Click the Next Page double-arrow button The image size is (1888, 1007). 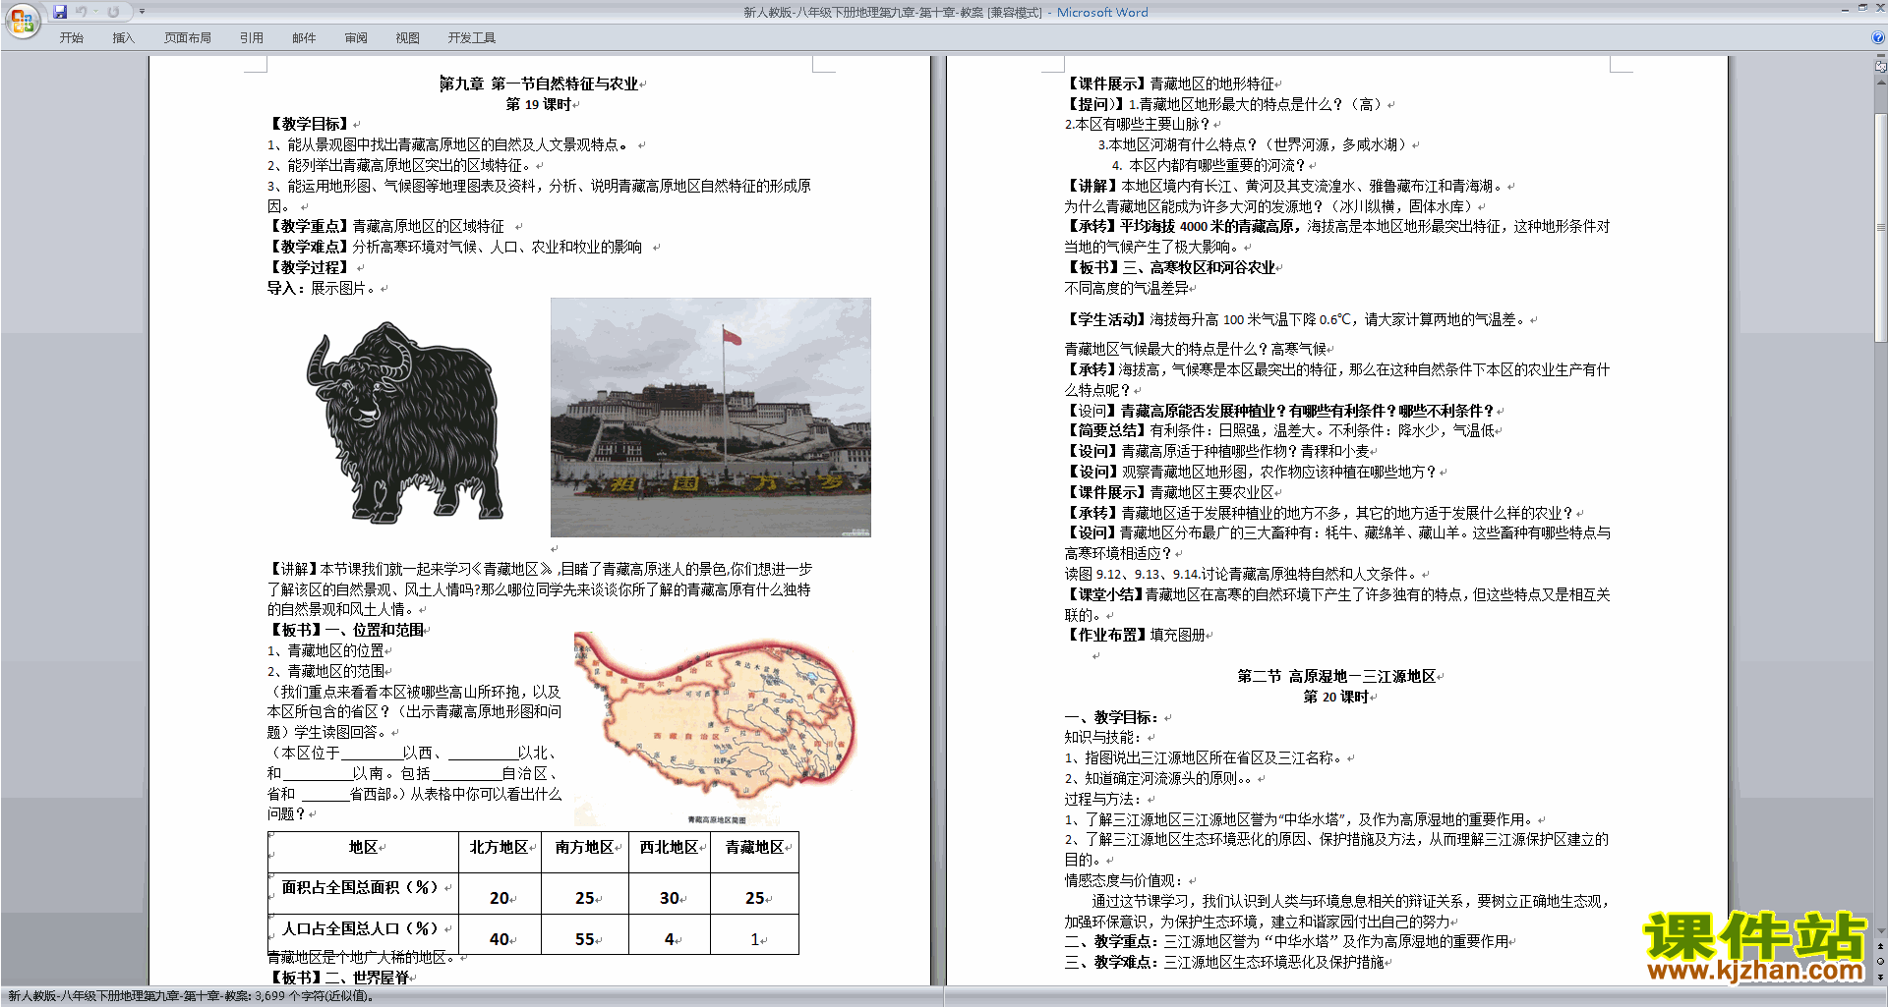1880,976
